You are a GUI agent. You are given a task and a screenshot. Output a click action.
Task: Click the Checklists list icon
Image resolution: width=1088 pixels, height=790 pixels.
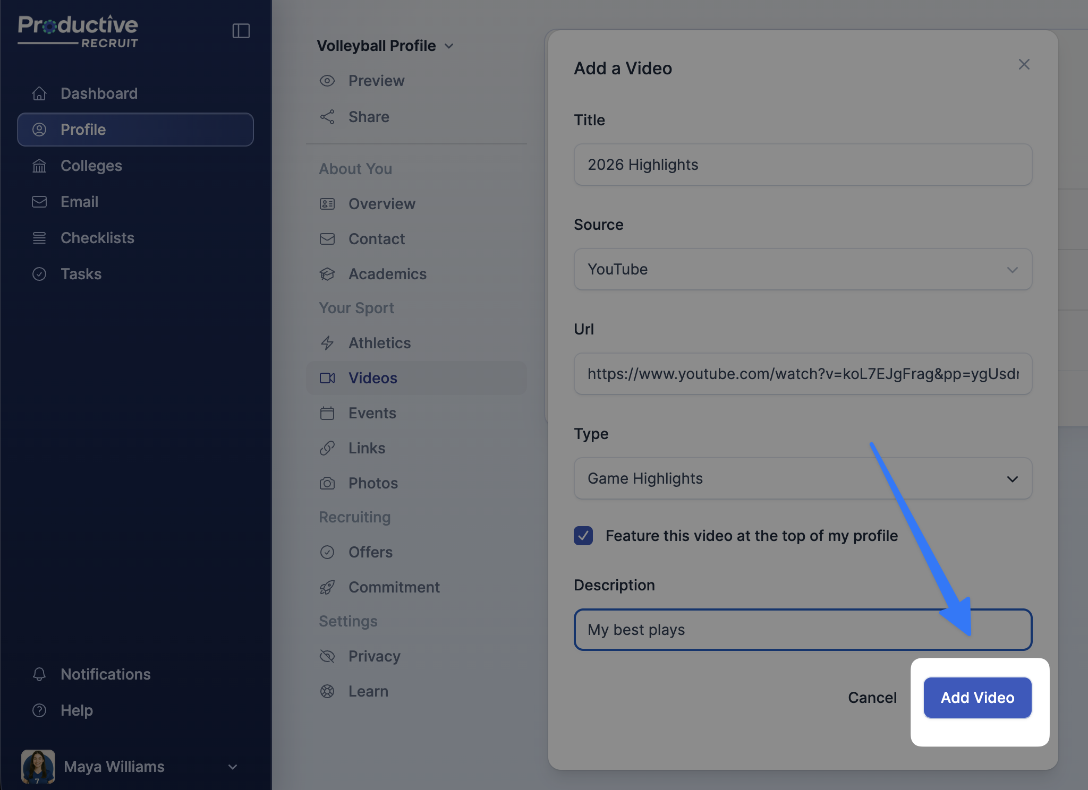(39, 238)
